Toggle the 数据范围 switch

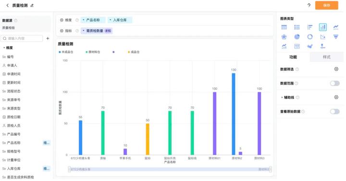pyautogui.click(x=335, y=83)
